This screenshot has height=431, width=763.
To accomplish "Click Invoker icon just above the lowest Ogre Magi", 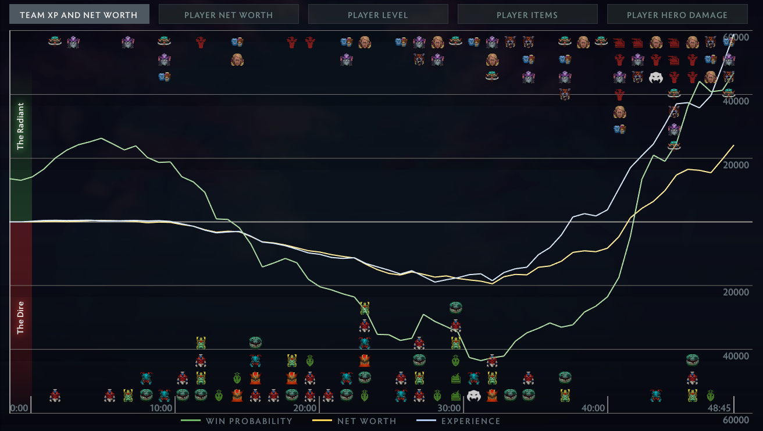I will pyautogui.click(x=619, y=112).
